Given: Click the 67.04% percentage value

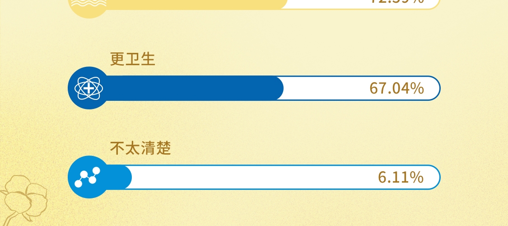Looking at the screenshot, I should tap(396, 88).
